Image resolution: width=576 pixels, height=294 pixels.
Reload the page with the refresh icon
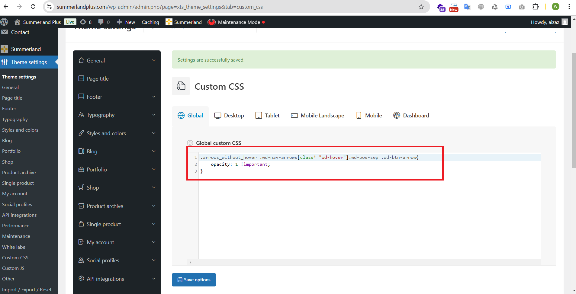(33, 7)
